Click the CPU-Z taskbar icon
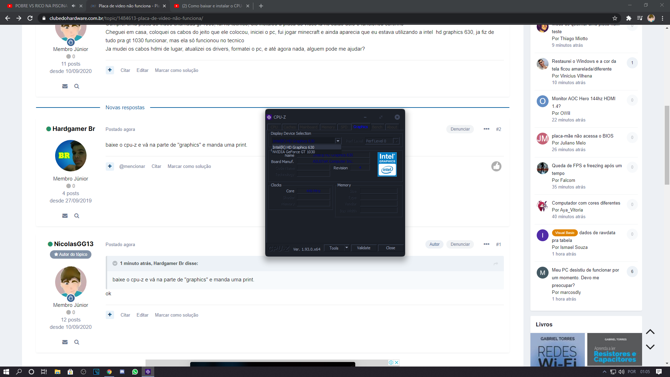This screenshot has height=377, width=670. point(148,372)
